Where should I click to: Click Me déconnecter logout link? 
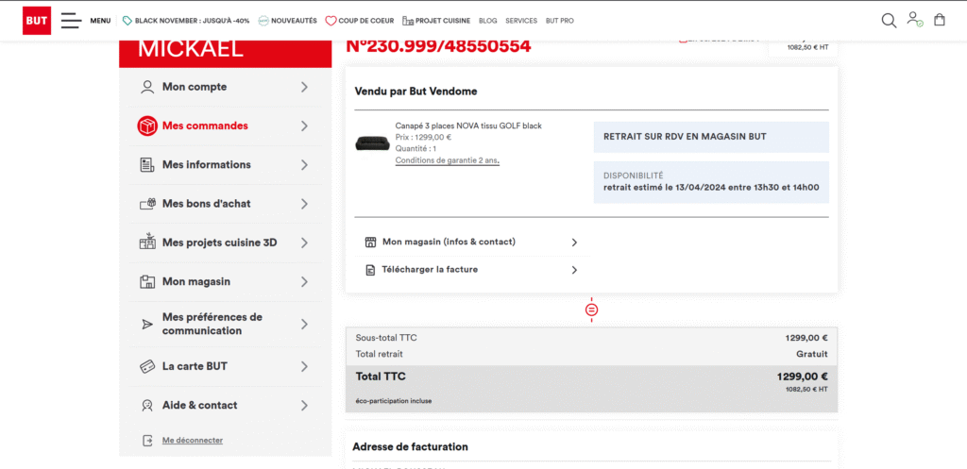(193, 440)
